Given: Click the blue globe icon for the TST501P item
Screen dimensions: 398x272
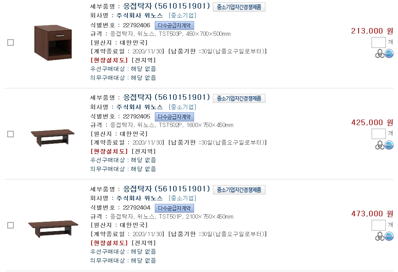Looking at the screenshot, I should click(389, 237).
